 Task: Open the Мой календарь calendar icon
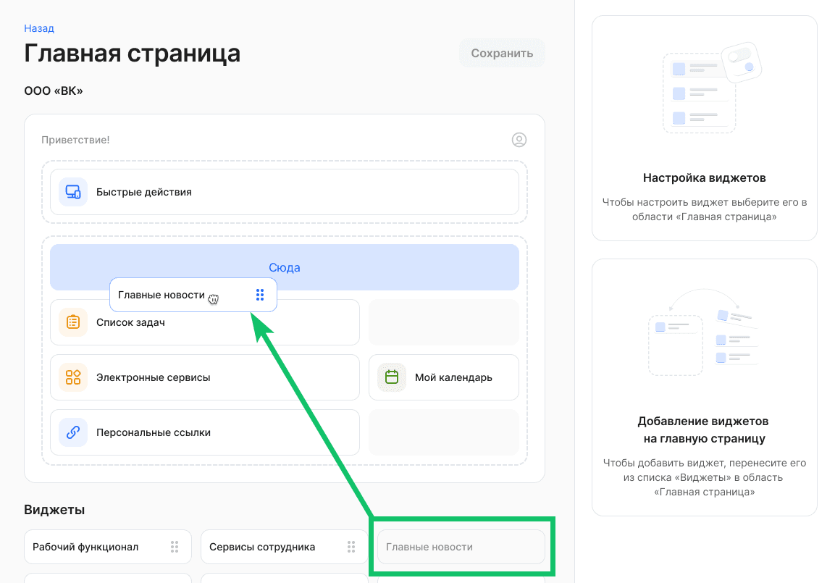tap(390, 377)
